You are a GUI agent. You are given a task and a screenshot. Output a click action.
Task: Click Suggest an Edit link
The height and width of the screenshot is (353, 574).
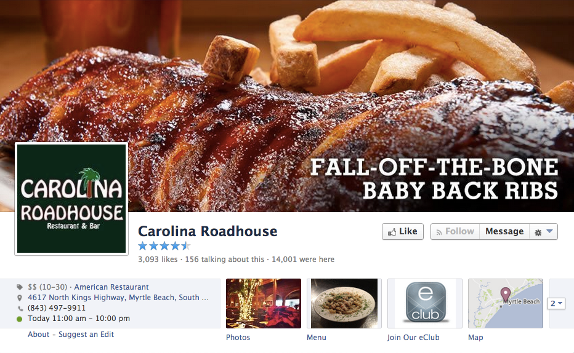tap(86, 335)
